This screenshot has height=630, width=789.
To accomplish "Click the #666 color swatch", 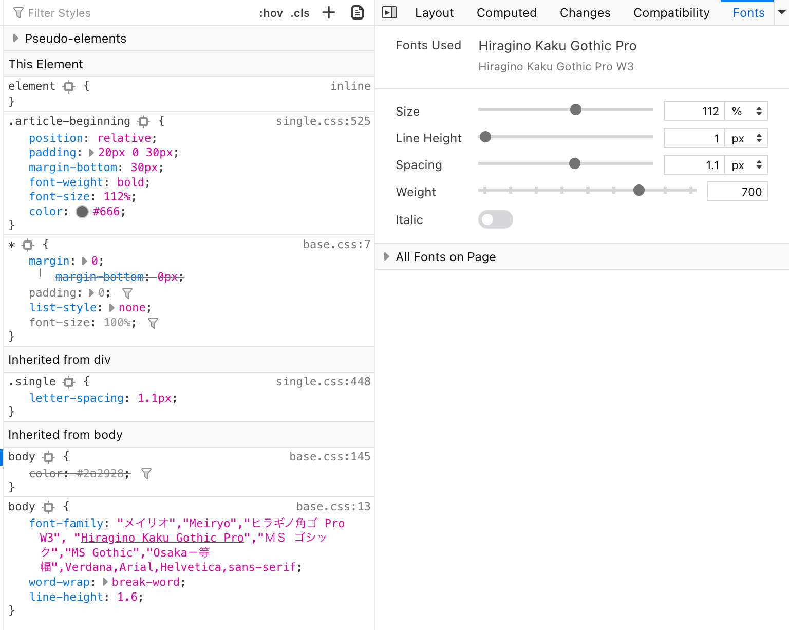I will 82,212.
